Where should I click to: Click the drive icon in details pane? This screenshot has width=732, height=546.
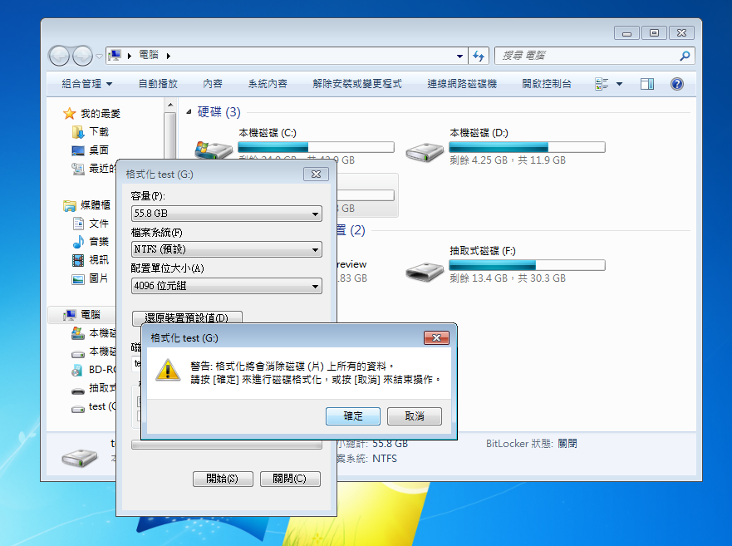point(80,457)
